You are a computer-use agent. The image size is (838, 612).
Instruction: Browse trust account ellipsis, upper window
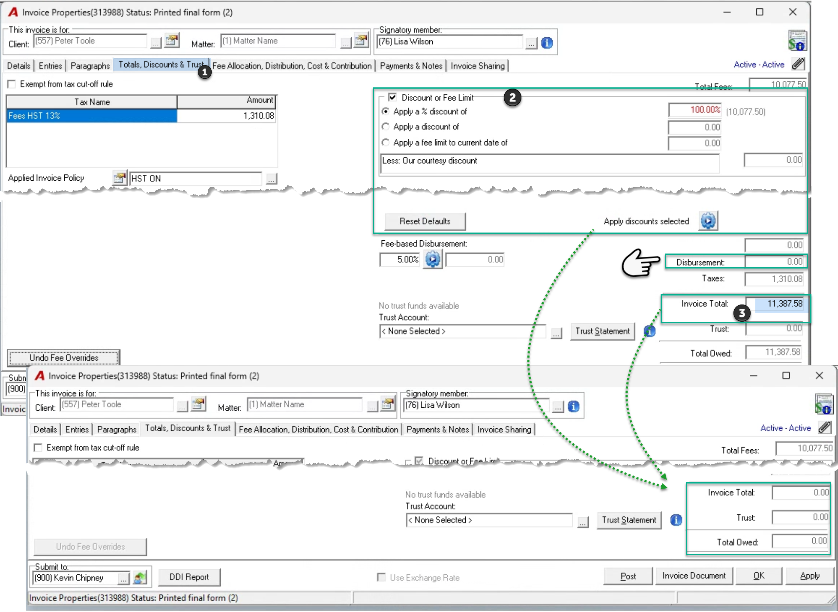click(x=556, y=332)
